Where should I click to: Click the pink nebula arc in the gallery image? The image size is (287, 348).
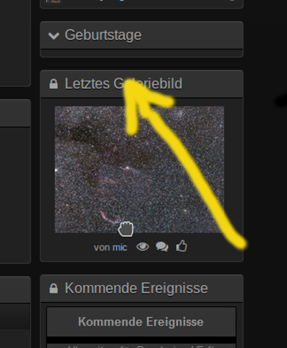109,217
